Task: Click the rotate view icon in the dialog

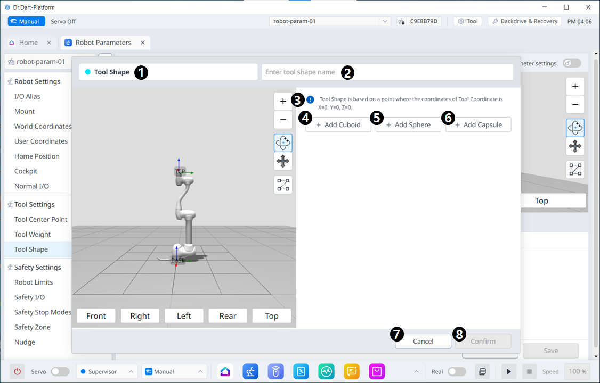Action: pos(283,143)
